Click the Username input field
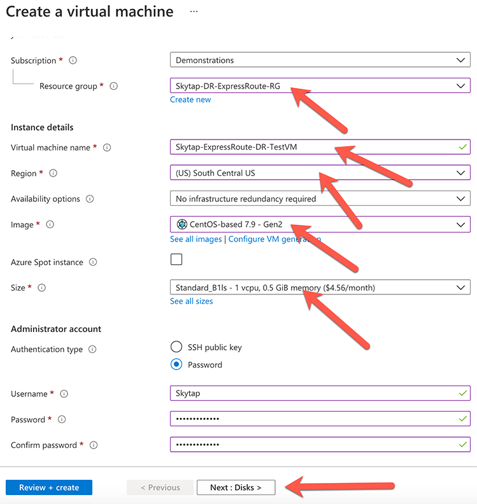This screenshot has width=477, height=504. pos(320,393)
